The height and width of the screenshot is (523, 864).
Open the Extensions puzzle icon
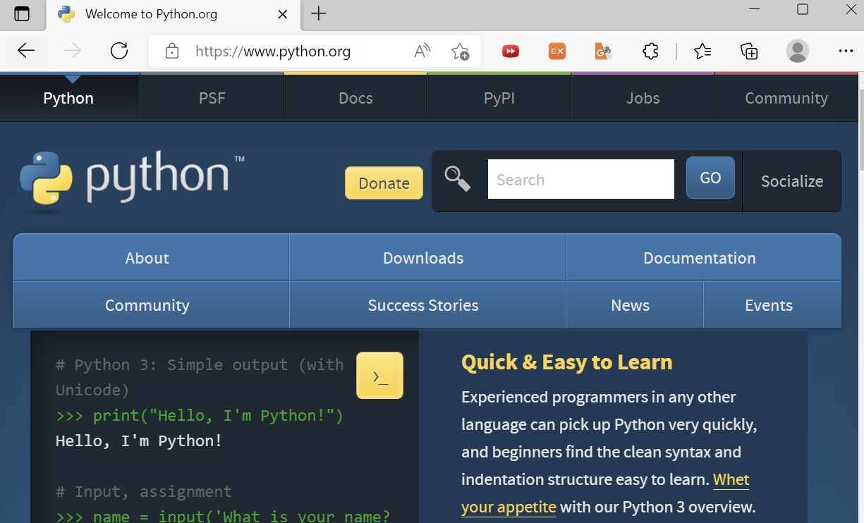point(650,51)
